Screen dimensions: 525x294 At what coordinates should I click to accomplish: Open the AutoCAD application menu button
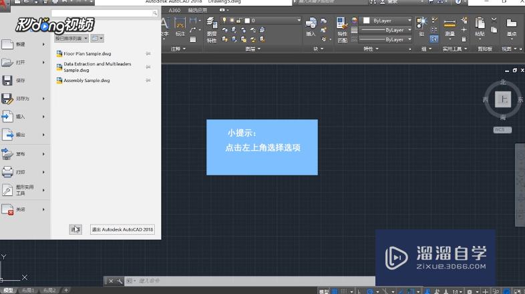point(4,5)
